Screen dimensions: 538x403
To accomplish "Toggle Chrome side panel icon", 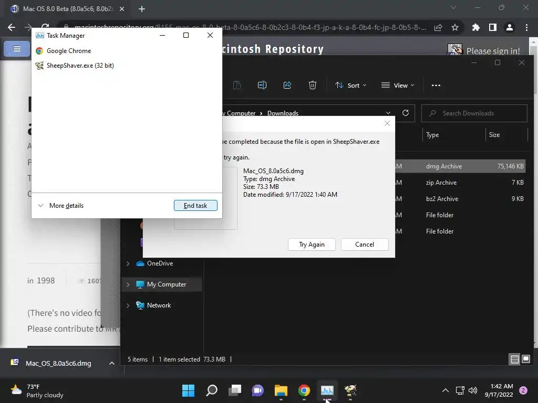I will pos(492,27).
